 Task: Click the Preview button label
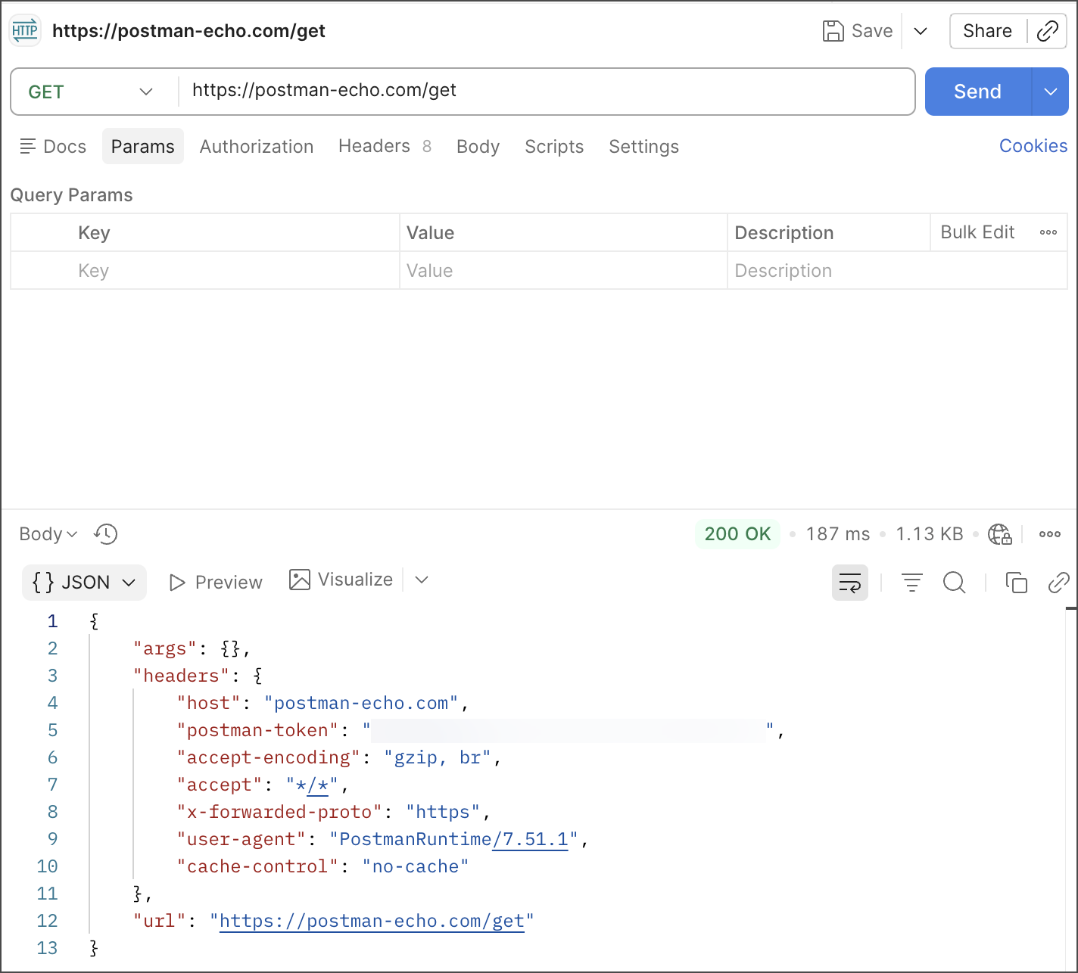point(229,583)
